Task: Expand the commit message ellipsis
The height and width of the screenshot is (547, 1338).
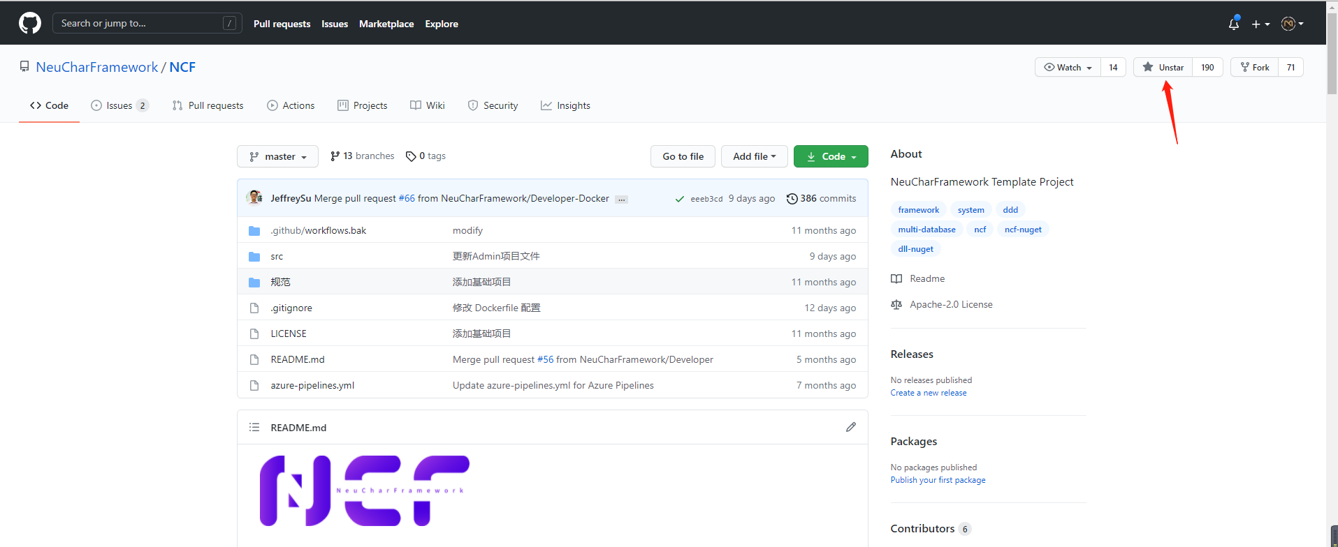Action: click(x=622, y=200)
